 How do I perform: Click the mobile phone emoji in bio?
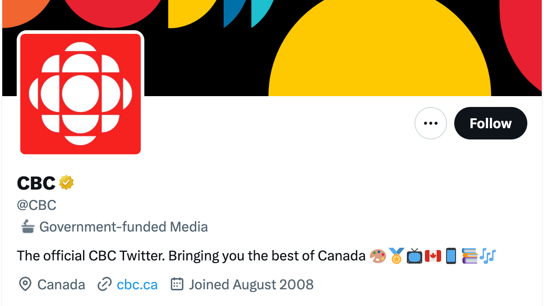tap(451, 256)
